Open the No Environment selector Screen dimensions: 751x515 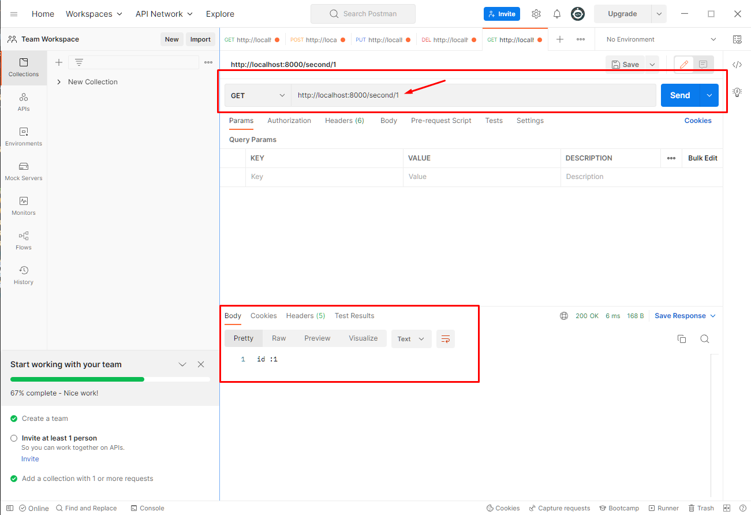(x=661, y=39)
